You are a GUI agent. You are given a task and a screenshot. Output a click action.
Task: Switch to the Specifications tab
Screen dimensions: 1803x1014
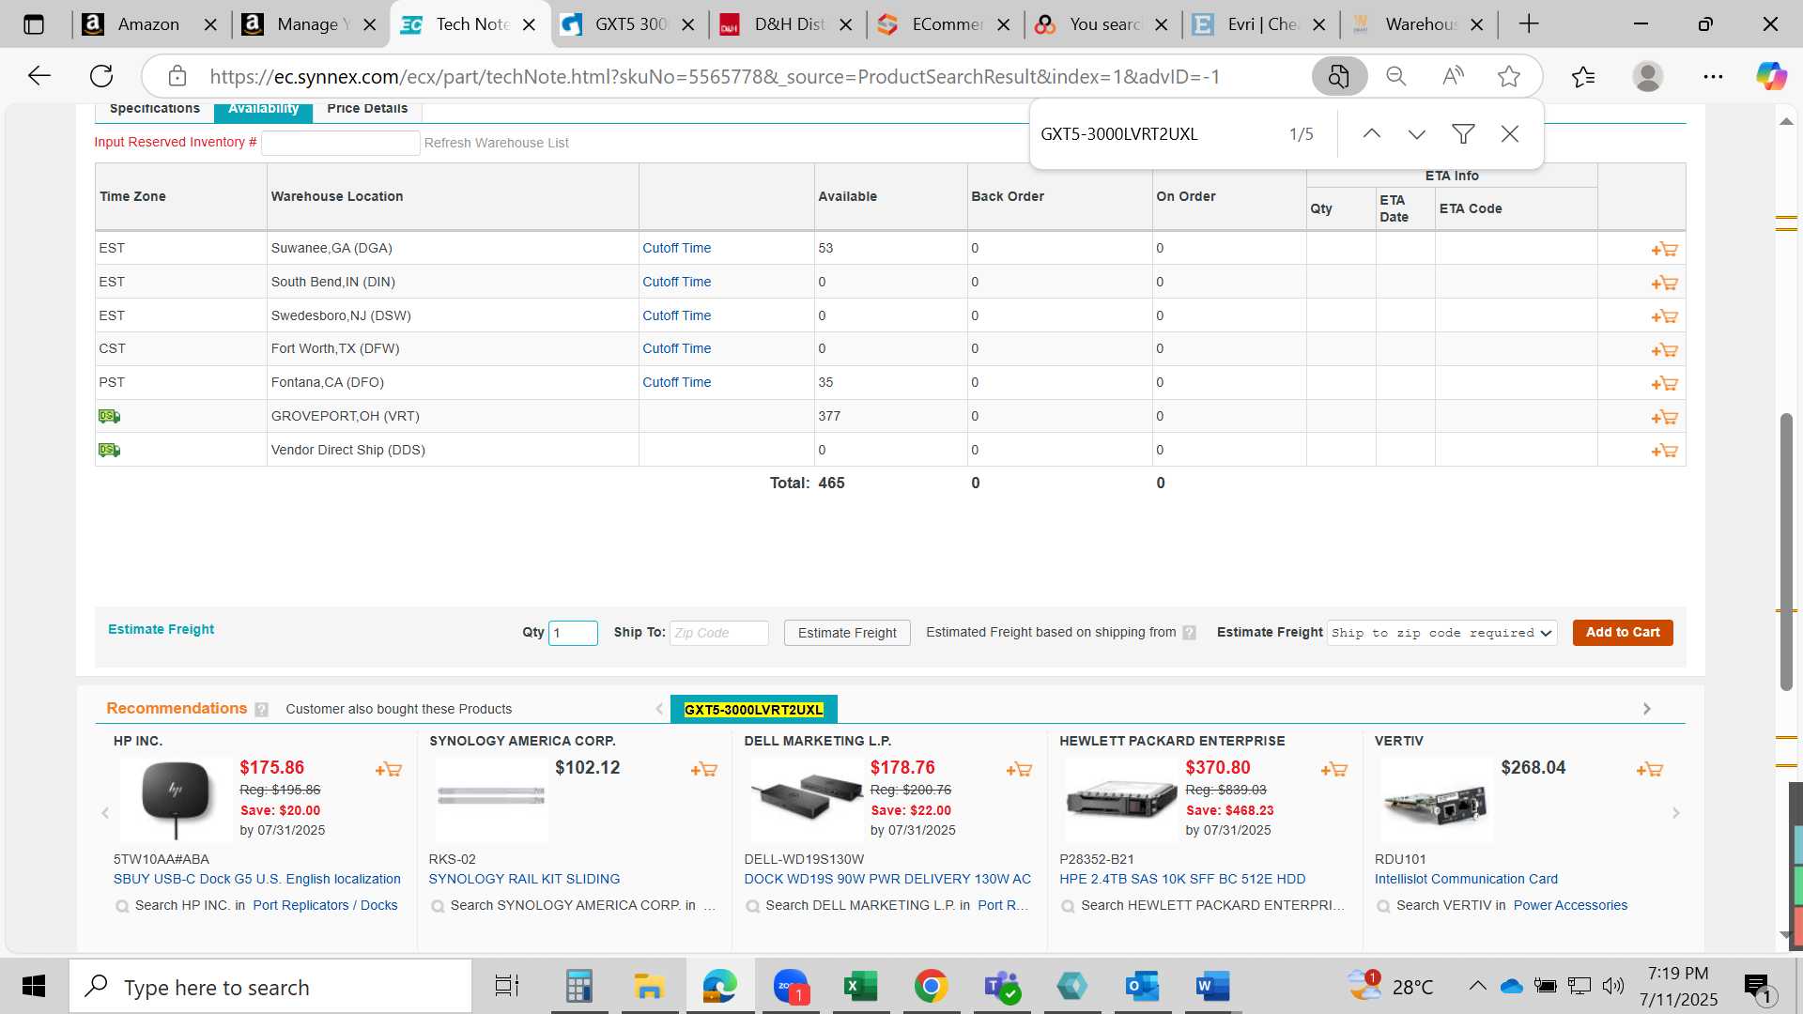155,110
